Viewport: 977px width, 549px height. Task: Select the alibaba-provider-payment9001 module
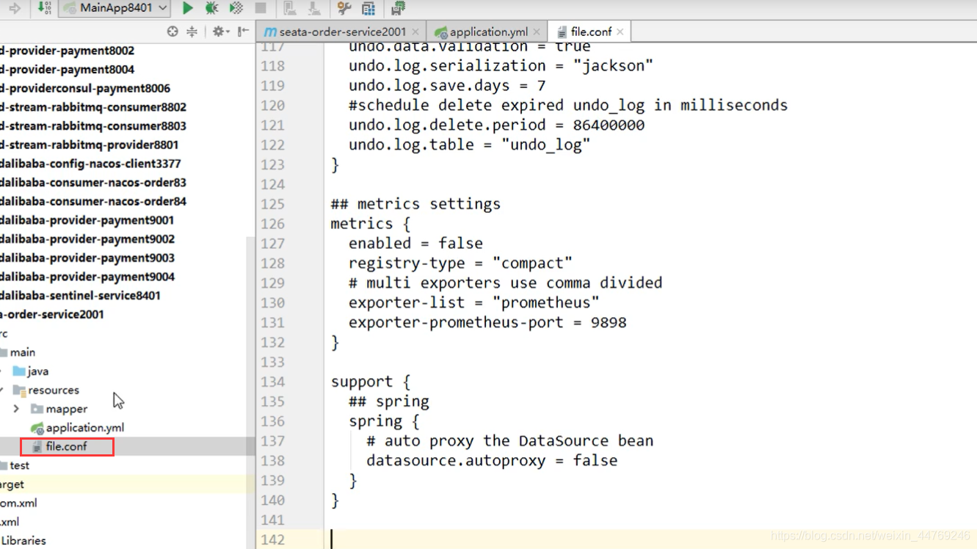point(87,220)
